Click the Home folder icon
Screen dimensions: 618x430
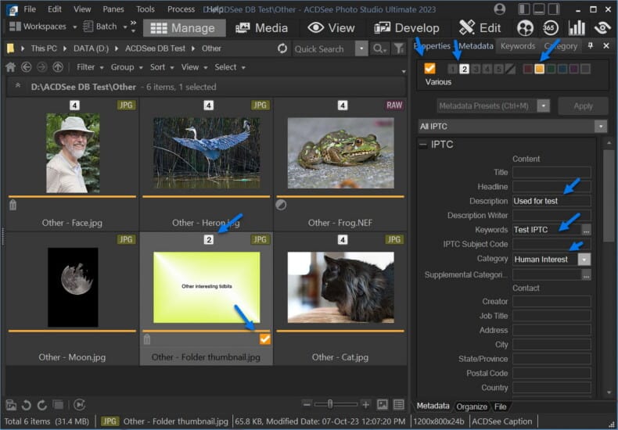tap(11, 67)
